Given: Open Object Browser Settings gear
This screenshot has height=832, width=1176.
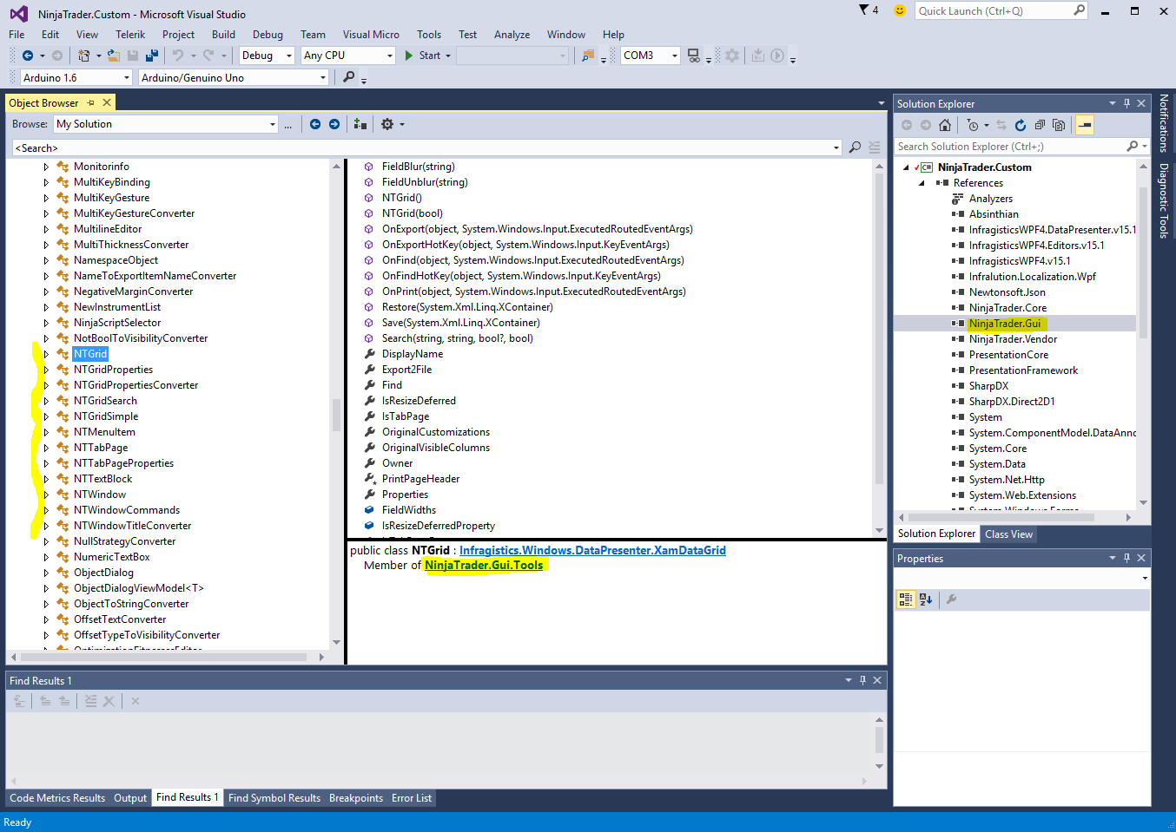Looking at the screenshot, I should 387,124.
